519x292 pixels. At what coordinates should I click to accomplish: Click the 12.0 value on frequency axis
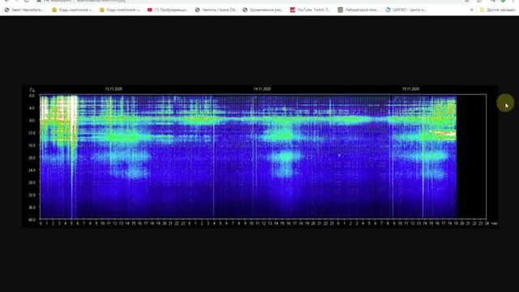(x=32, y=133)
